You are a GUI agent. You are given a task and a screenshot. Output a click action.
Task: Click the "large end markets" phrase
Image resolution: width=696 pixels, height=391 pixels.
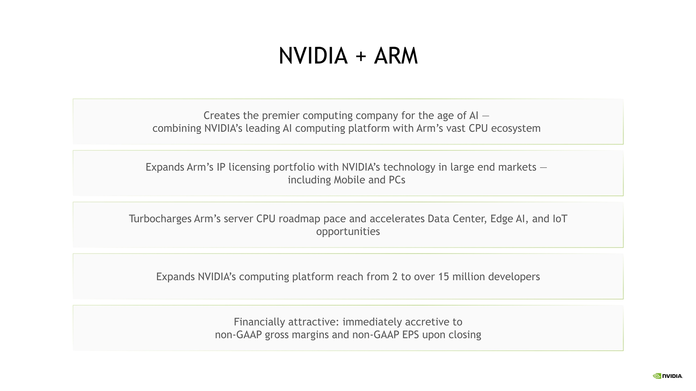tap(493, 167)
